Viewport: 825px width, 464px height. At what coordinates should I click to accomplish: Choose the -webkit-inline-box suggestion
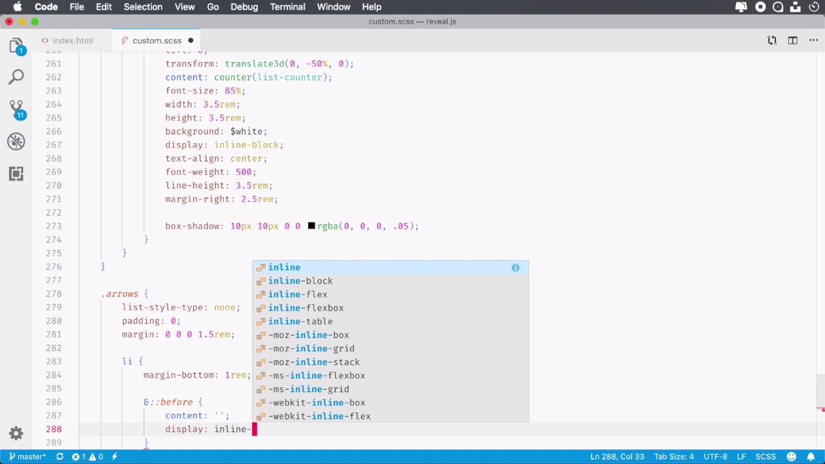pyautogui.click(x=390, y=403)
